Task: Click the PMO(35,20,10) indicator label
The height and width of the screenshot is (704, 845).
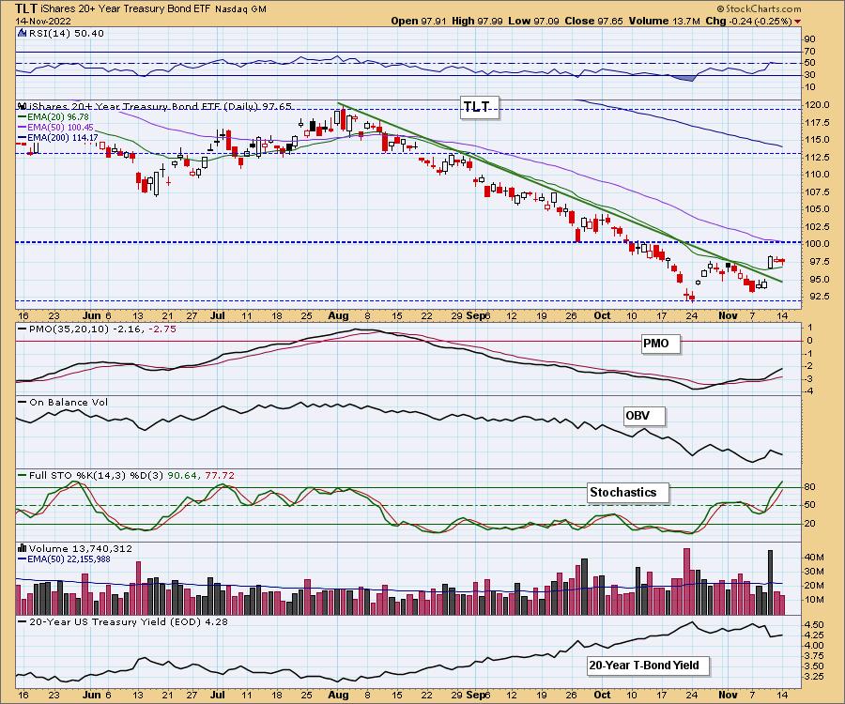Action: pyautogui.click(x=101, y=329)
